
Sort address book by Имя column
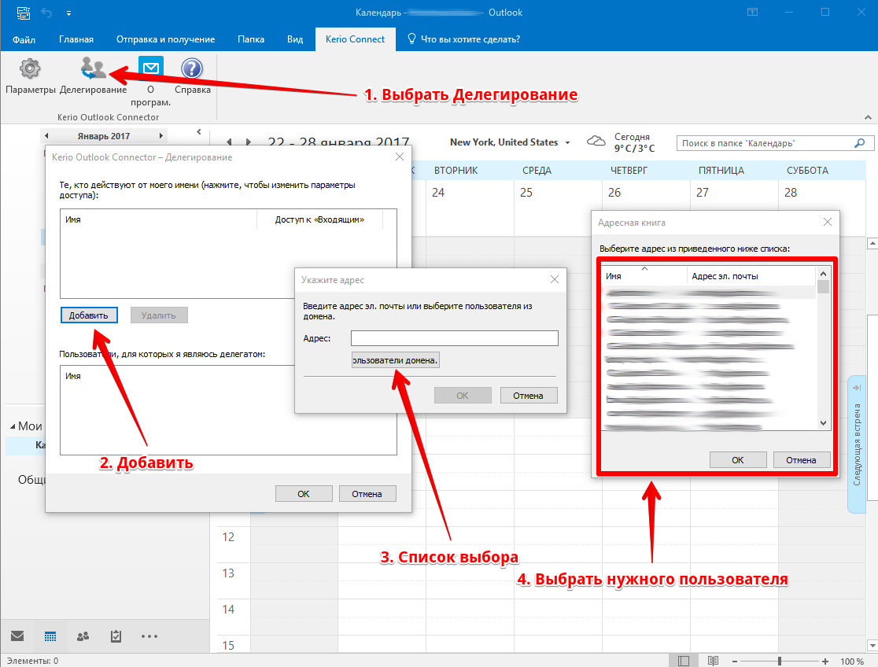pyautogui.click(x=644, y=276)
